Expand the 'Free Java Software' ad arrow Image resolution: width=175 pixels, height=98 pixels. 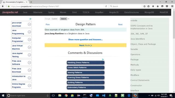29,63
